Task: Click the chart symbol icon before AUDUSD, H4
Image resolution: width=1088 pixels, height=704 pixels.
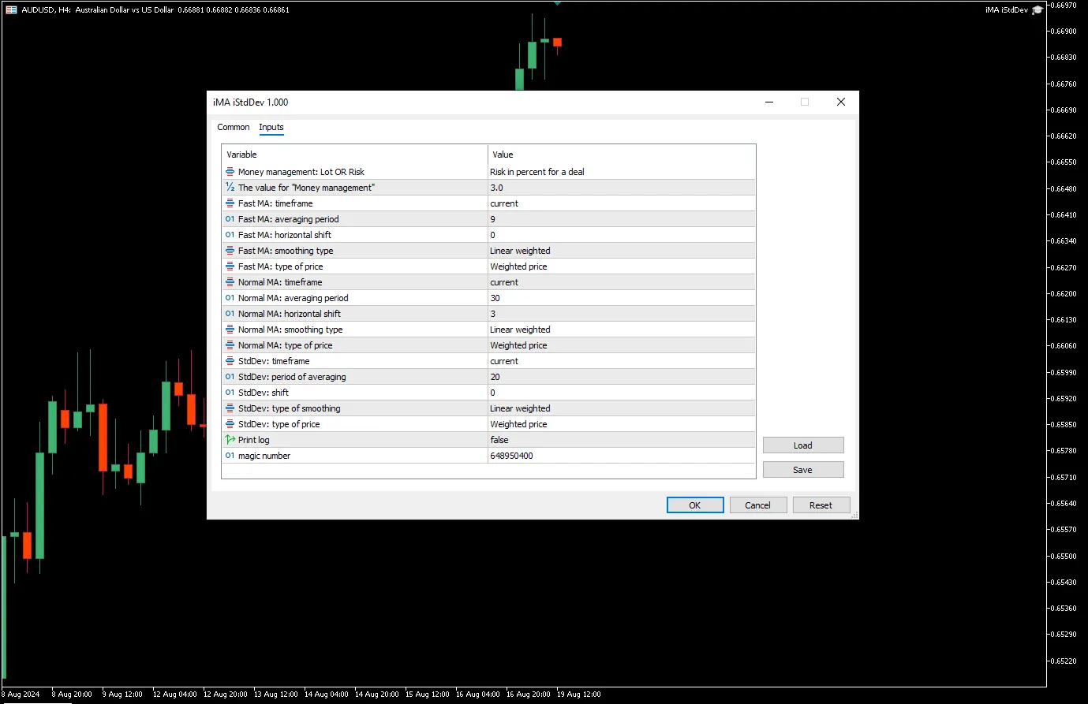Action: [11, 10]
